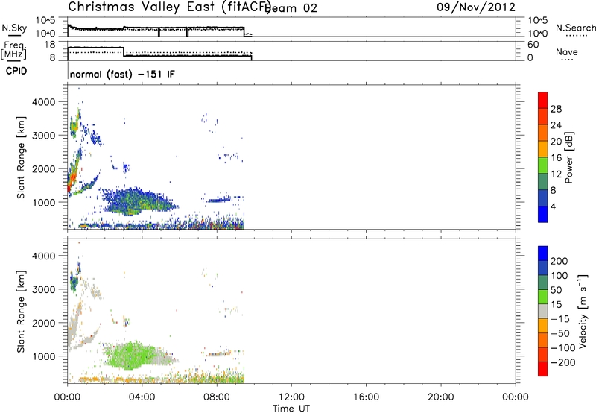Click the large blue-green echo region in the power panel

tap(137, 201)
